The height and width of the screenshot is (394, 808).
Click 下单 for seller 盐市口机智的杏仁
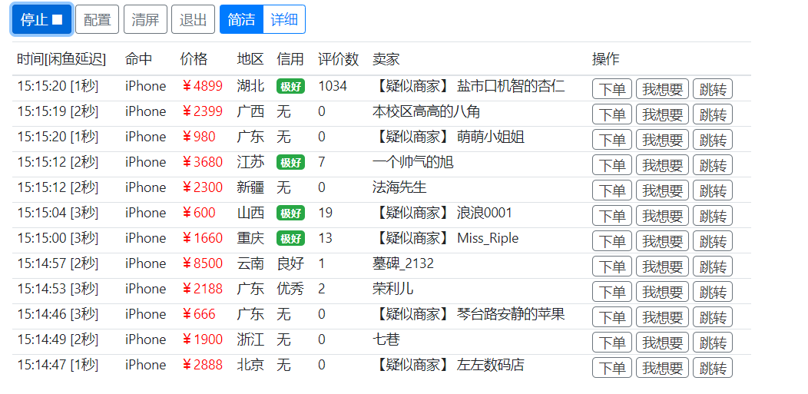click(x=611, y=89)
